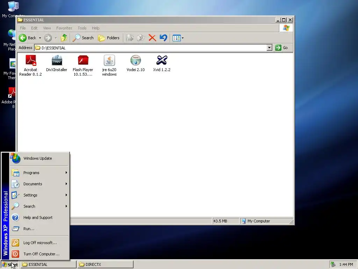Click the blue Undo arrow icon

(x=163, y=38)
